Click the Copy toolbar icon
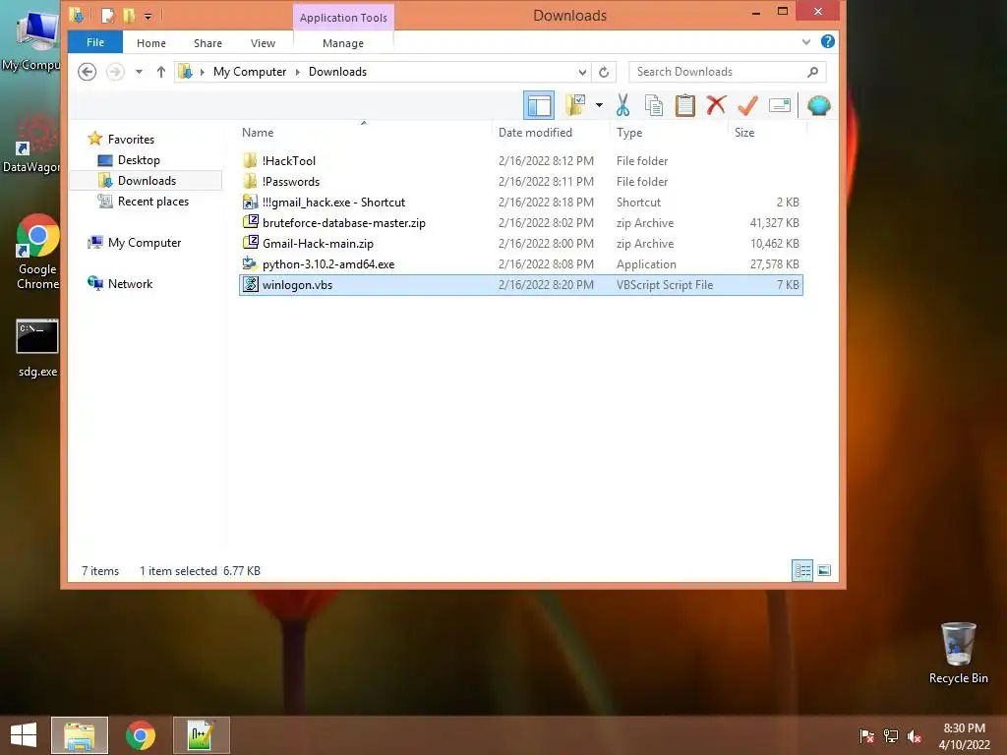1007x755 pixels. pyautogui.click(x=653, y=104)
